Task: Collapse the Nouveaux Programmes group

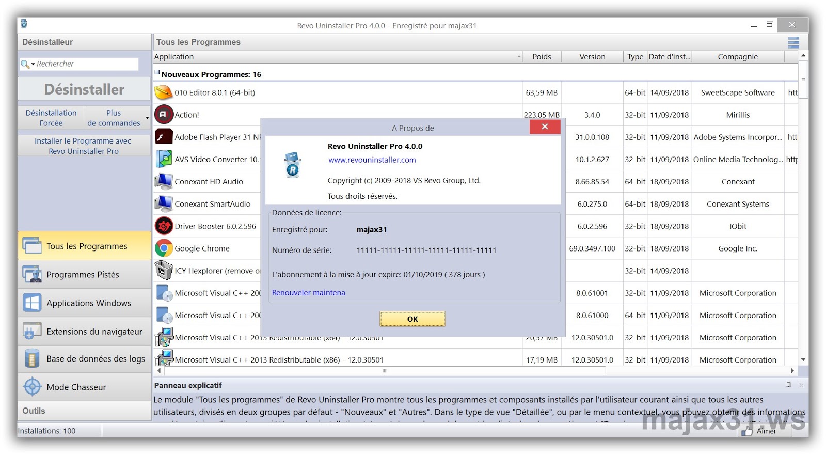Action: coord(157,72)
